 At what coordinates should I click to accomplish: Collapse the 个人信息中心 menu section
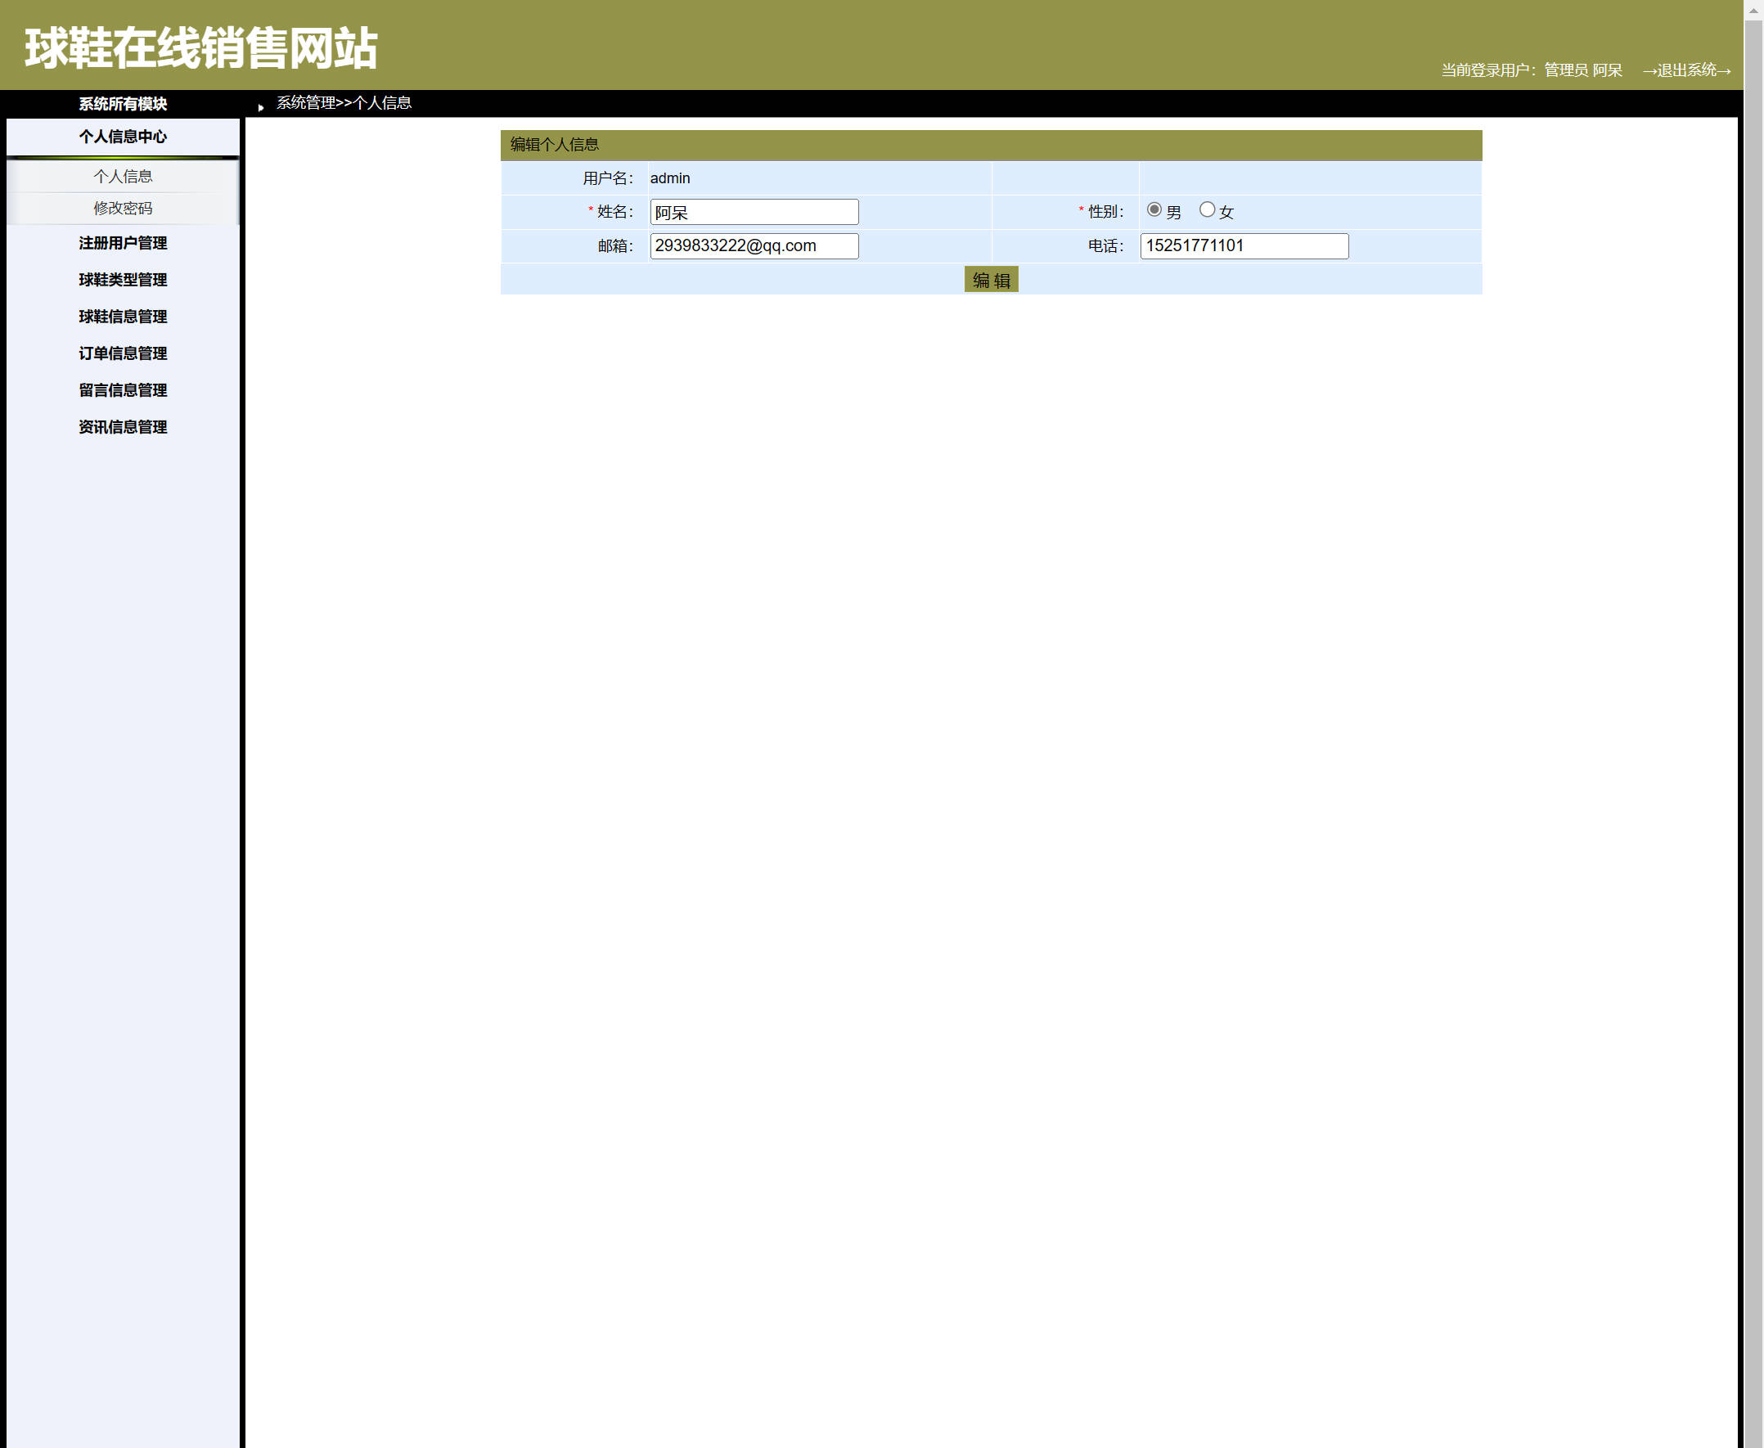(x=123, y=136)
